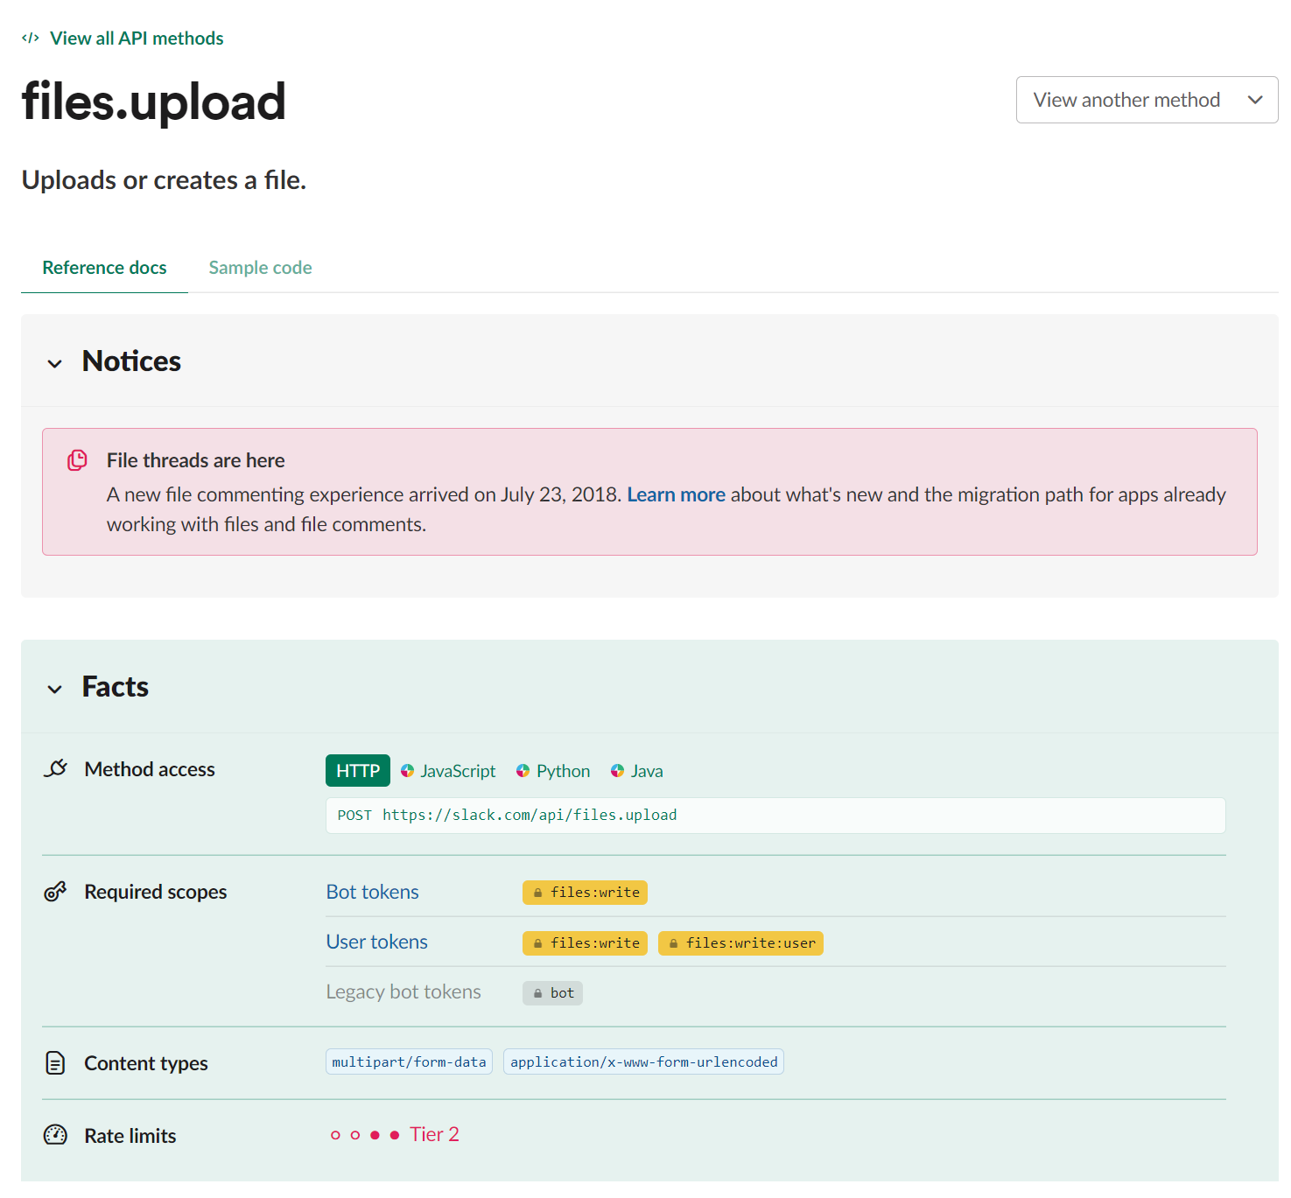Click the Required scopes key icon
Image resolution: width=1291 pixels, height=1198 pixels.
(55, 892)
